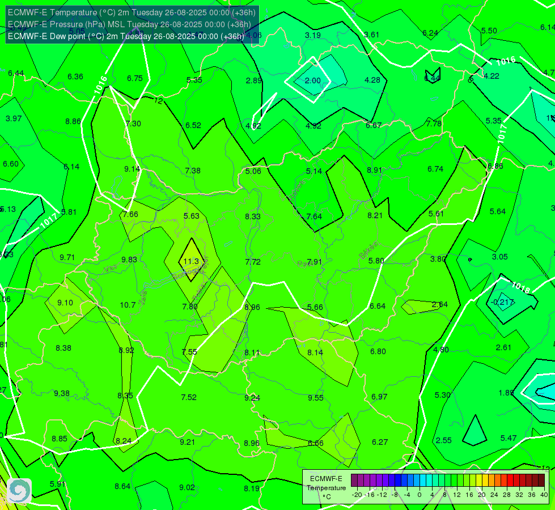Click the 9.83 value near Vas
555x510 pixels.
pos(129,260)
